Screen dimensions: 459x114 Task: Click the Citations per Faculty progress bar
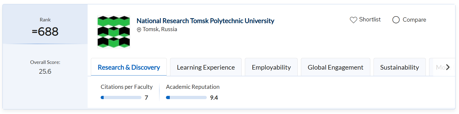pos(121,97)
